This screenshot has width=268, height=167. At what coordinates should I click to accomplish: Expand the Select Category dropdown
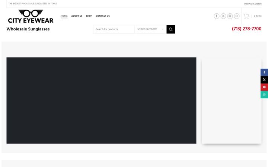tap(150, 29)
